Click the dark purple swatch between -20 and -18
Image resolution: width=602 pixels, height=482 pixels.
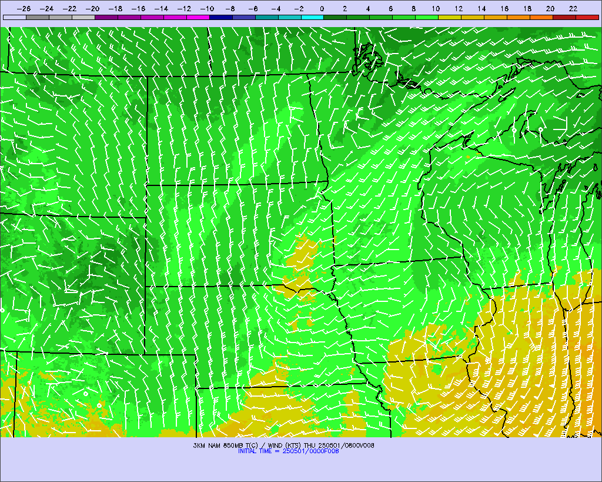(106, 17)
